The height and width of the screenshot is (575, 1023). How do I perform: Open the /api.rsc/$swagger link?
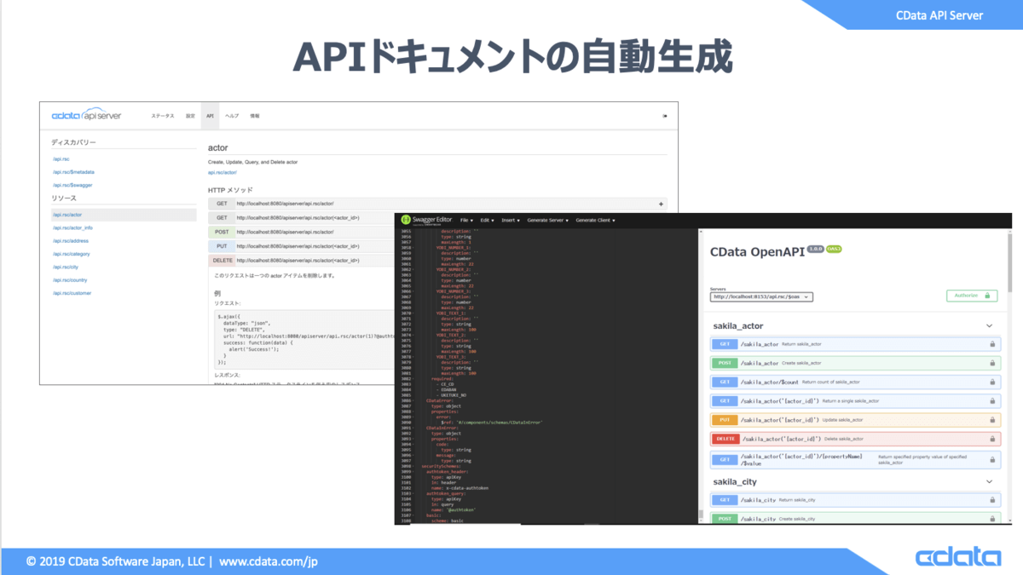pos(72,185)
